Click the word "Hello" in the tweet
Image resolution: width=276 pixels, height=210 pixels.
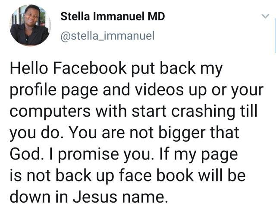[x=28, y=69]
